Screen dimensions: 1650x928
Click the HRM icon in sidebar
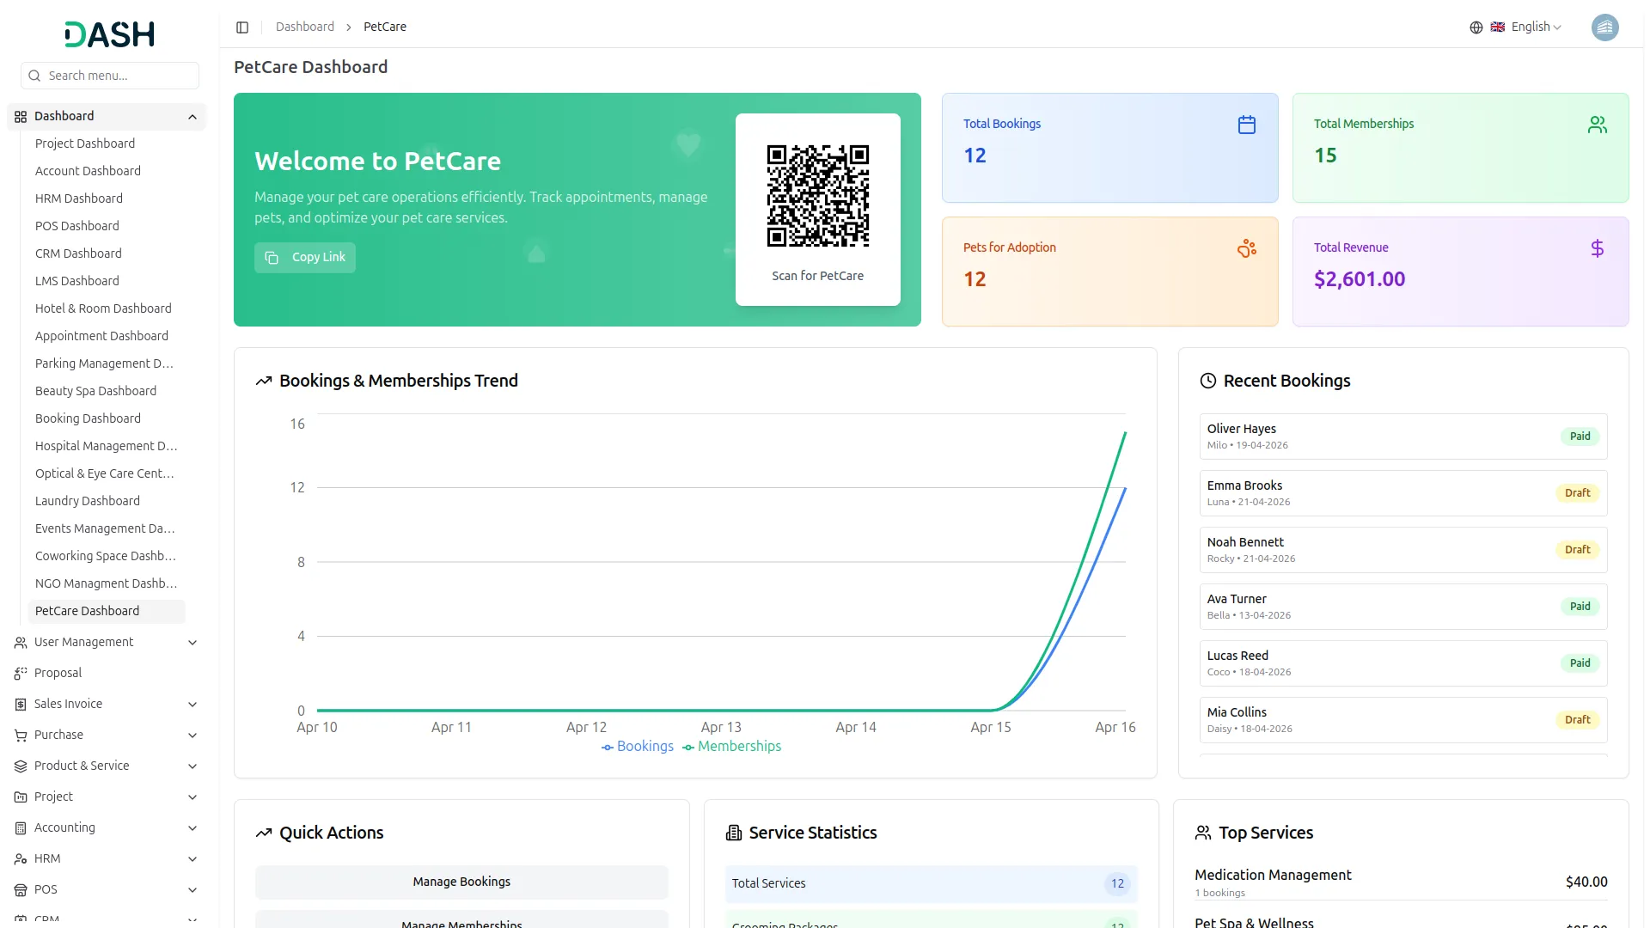(21, 859)
